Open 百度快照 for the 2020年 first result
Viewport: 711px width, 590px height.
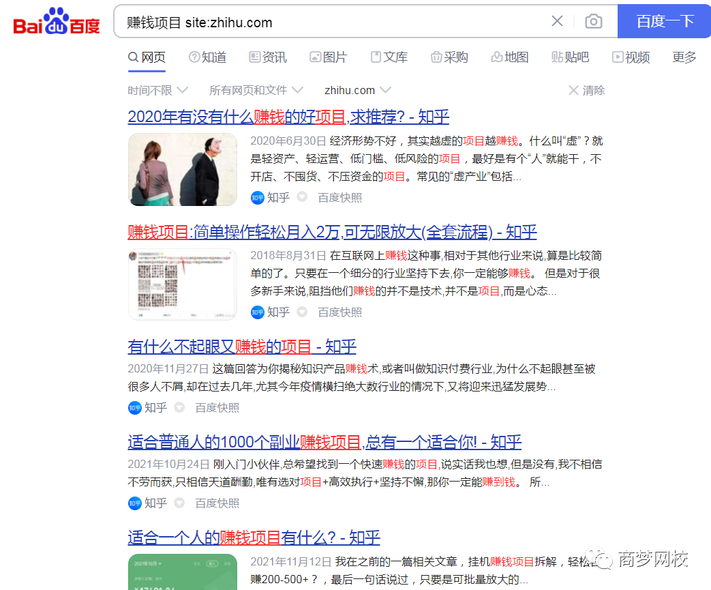point(339,198)
